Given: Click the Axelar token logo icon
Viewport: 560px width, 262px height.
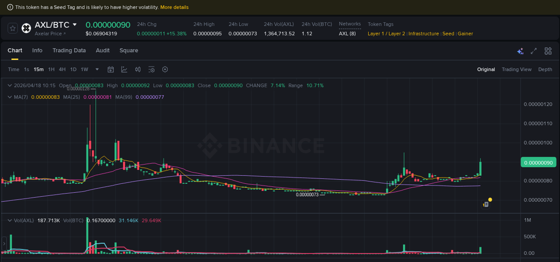Looking at the screenshot, I should [26, 28].
